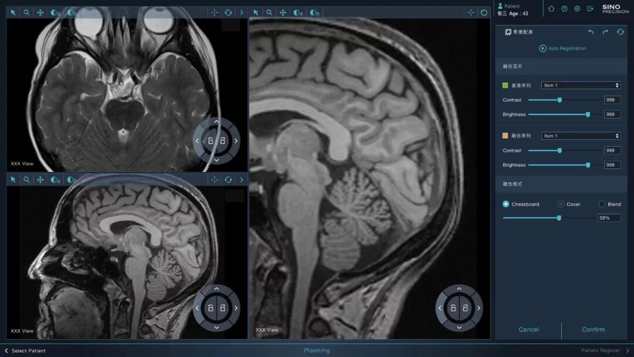The height and width of the screenshot is (357, 634).
Task: Go to home screen icon
Action: click(x=551, y=8)
